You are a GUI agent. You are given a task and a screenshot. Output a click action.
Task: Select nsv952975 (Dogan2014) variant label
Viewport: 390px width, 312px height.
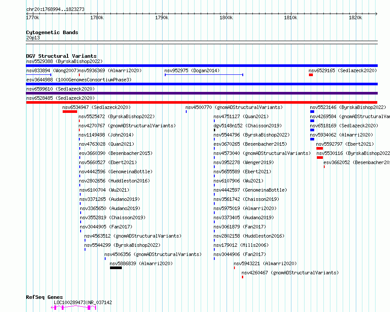coord(192,70)
